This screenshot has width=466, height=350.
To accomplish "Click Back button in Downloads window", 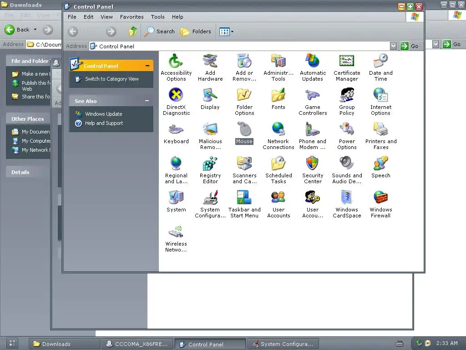I will click(17, 30).
